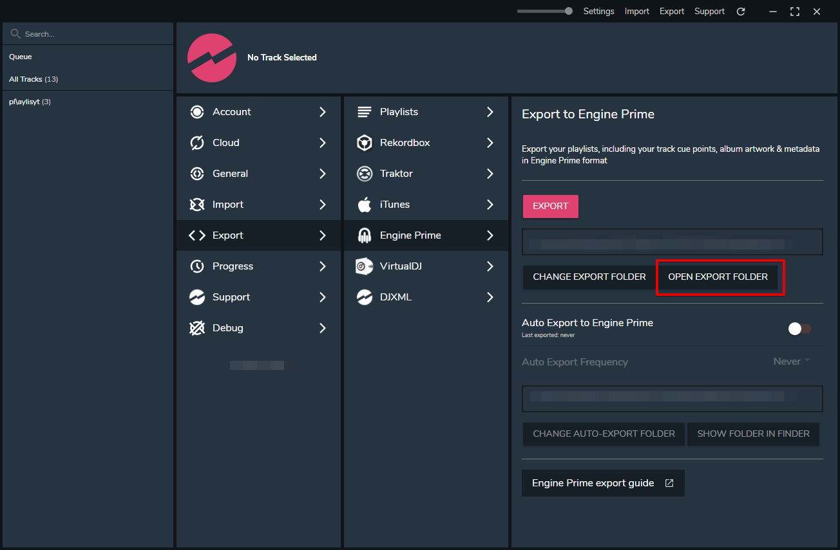Open the pl\aylisyt (3) playlist
The width and height of the screenshot is (840, 550).
pos(88,102)
